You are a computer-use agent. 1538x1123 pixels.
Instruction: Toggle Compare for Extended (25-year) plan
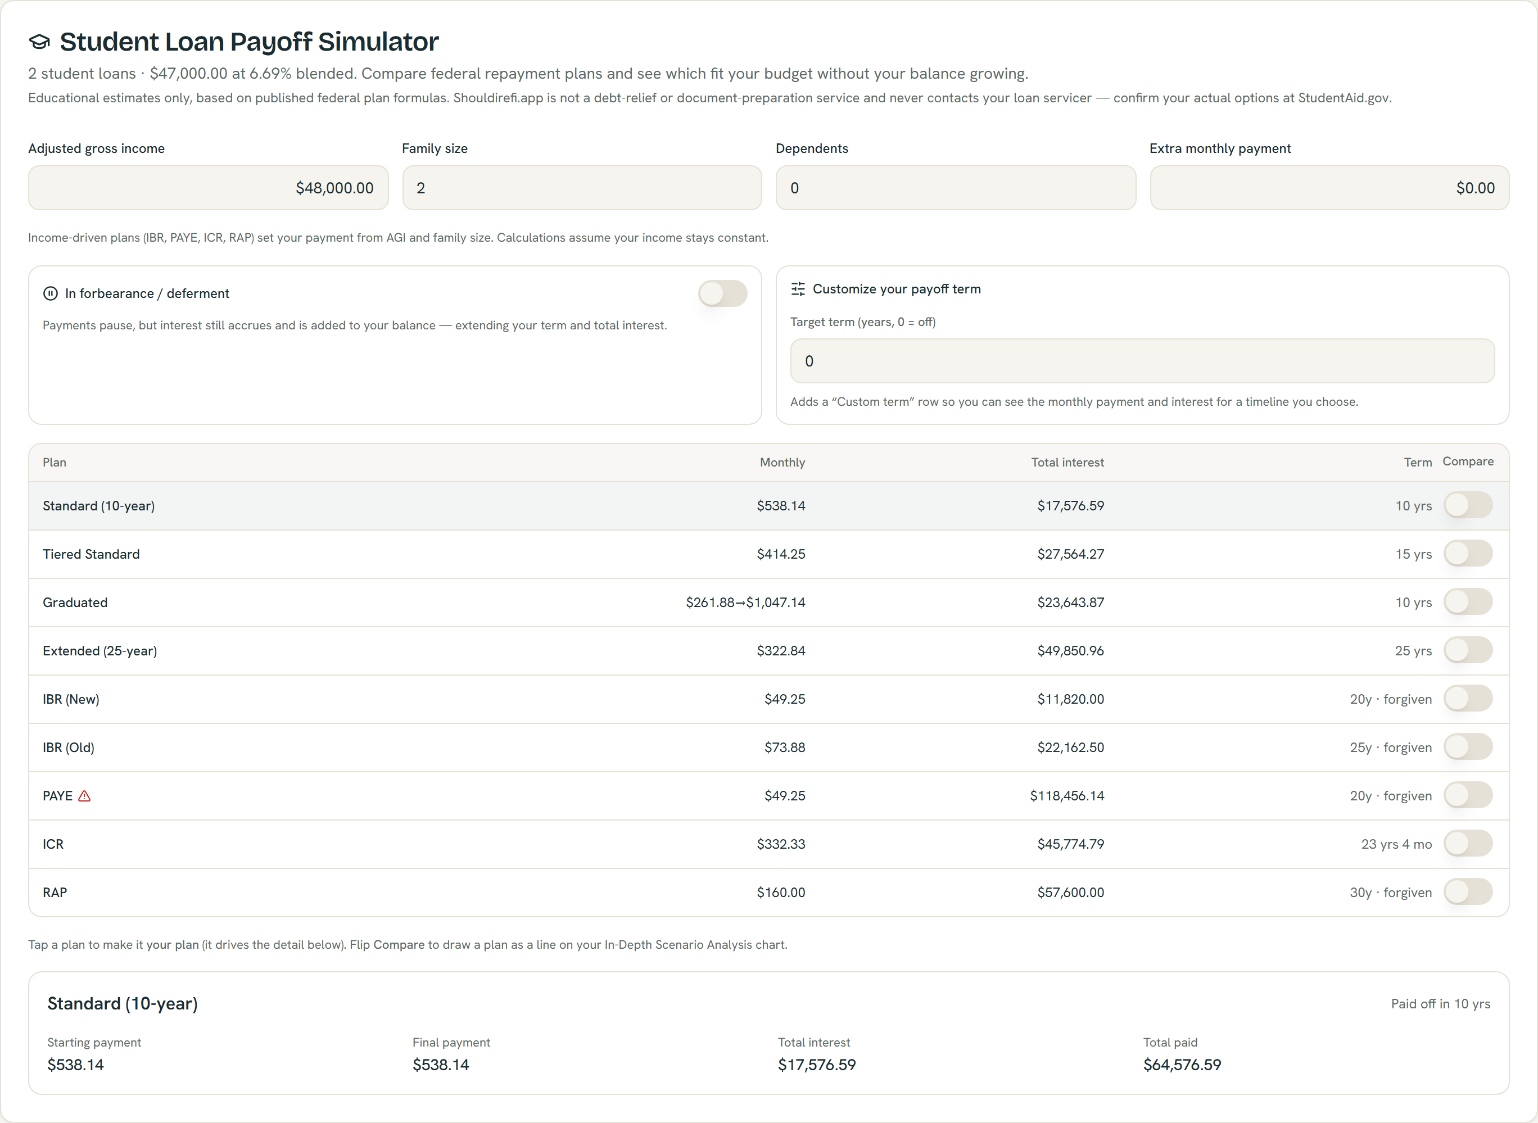pos(1468,650)
